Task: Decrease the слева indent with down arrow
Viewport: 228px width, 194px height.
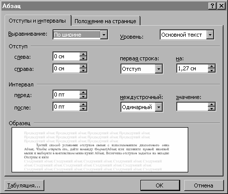Action: click(x=83, y=58)
